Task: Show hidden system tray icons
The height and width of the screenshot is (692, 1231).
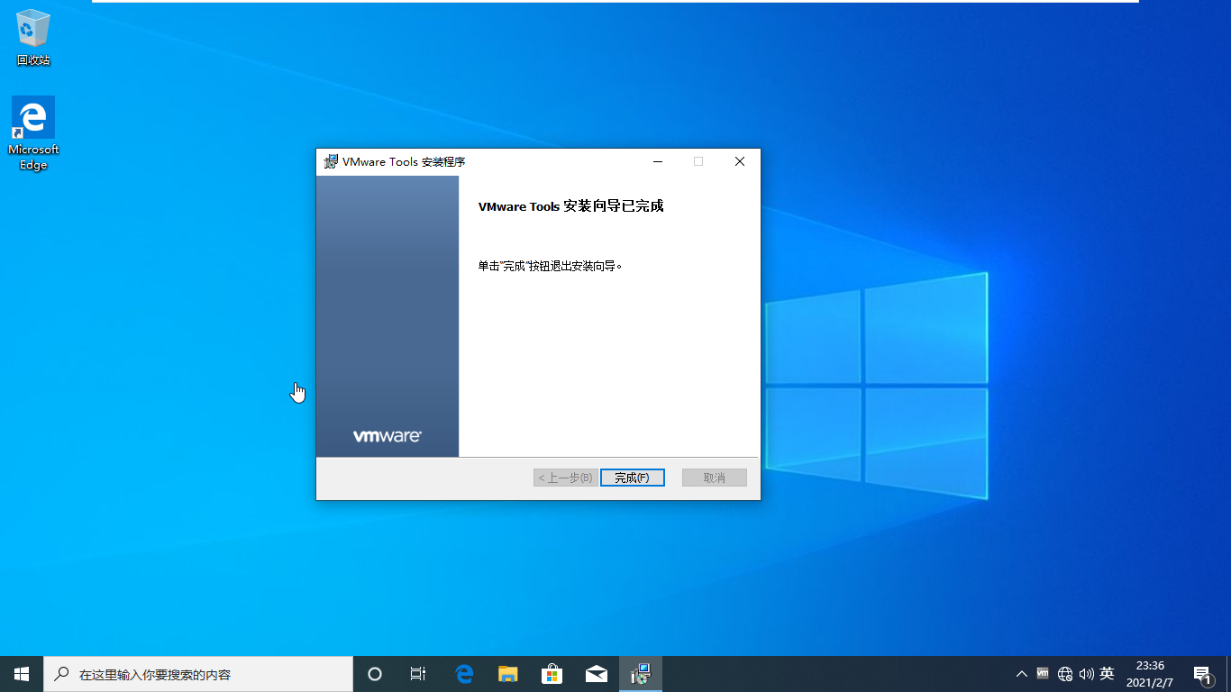Action: pyautogui.click(x=1021, y=674)
